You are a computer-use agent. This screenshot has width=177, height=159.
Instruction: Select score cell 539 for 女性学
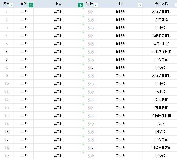(91, 92)
